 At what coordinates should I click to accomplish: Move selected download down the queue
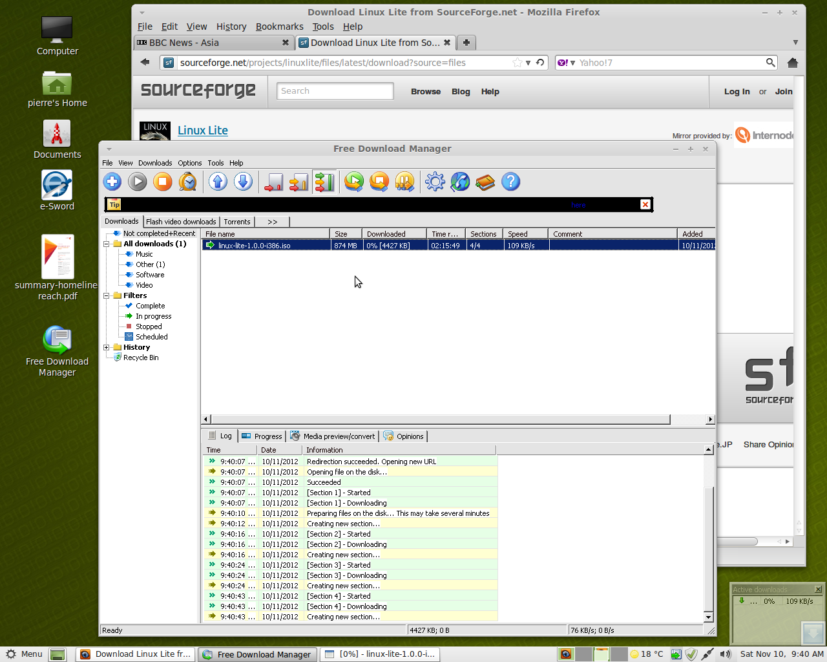244,182
